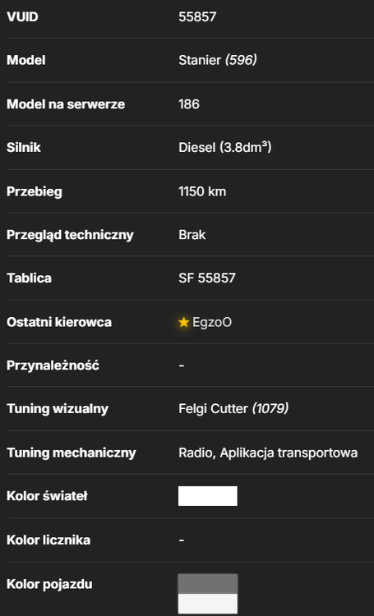
Task: Click the 1150 km mileage value
Action: click(x=202, y=191)
